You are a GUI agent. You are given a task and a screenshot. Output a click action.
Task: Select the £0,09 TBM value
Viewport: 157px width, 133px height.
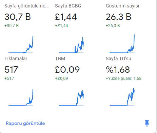click(67, 69)
